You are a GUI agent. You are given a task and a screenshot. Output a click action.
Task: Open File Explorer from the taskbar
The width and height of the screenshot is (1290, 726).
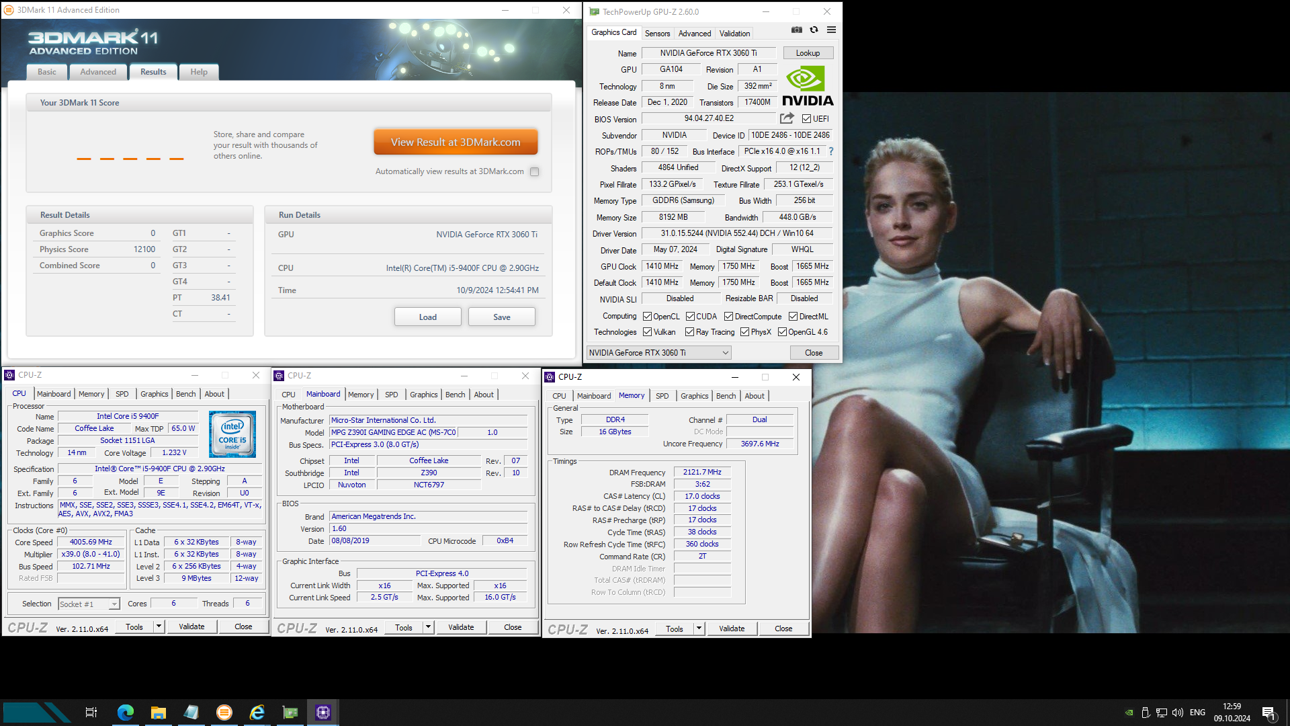coord(158,713)
